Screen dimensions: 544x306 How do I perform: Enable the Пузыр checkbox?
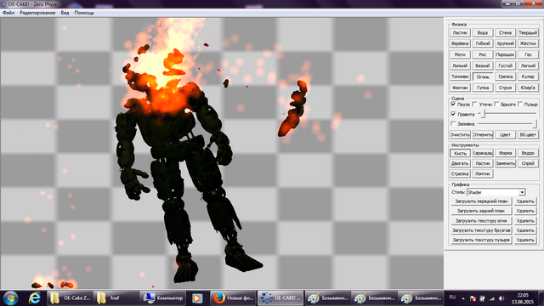point(520,104)
